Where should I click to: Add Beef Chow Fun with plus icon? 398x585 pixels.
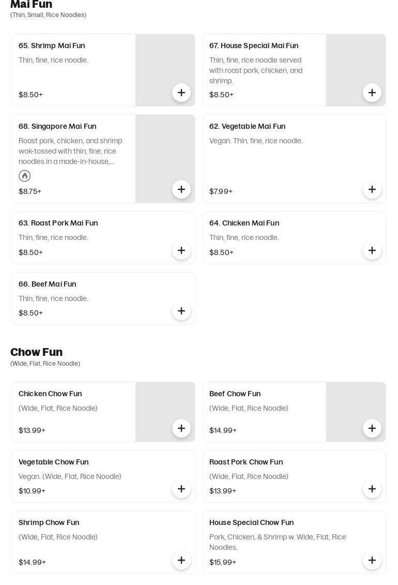pyautogui.click(x=372, y=428)
